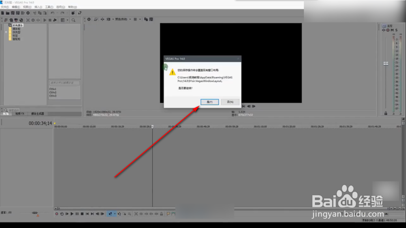Click copy snapshot to clipboard icon
The image size is (406, 228).
coord(146,19)
